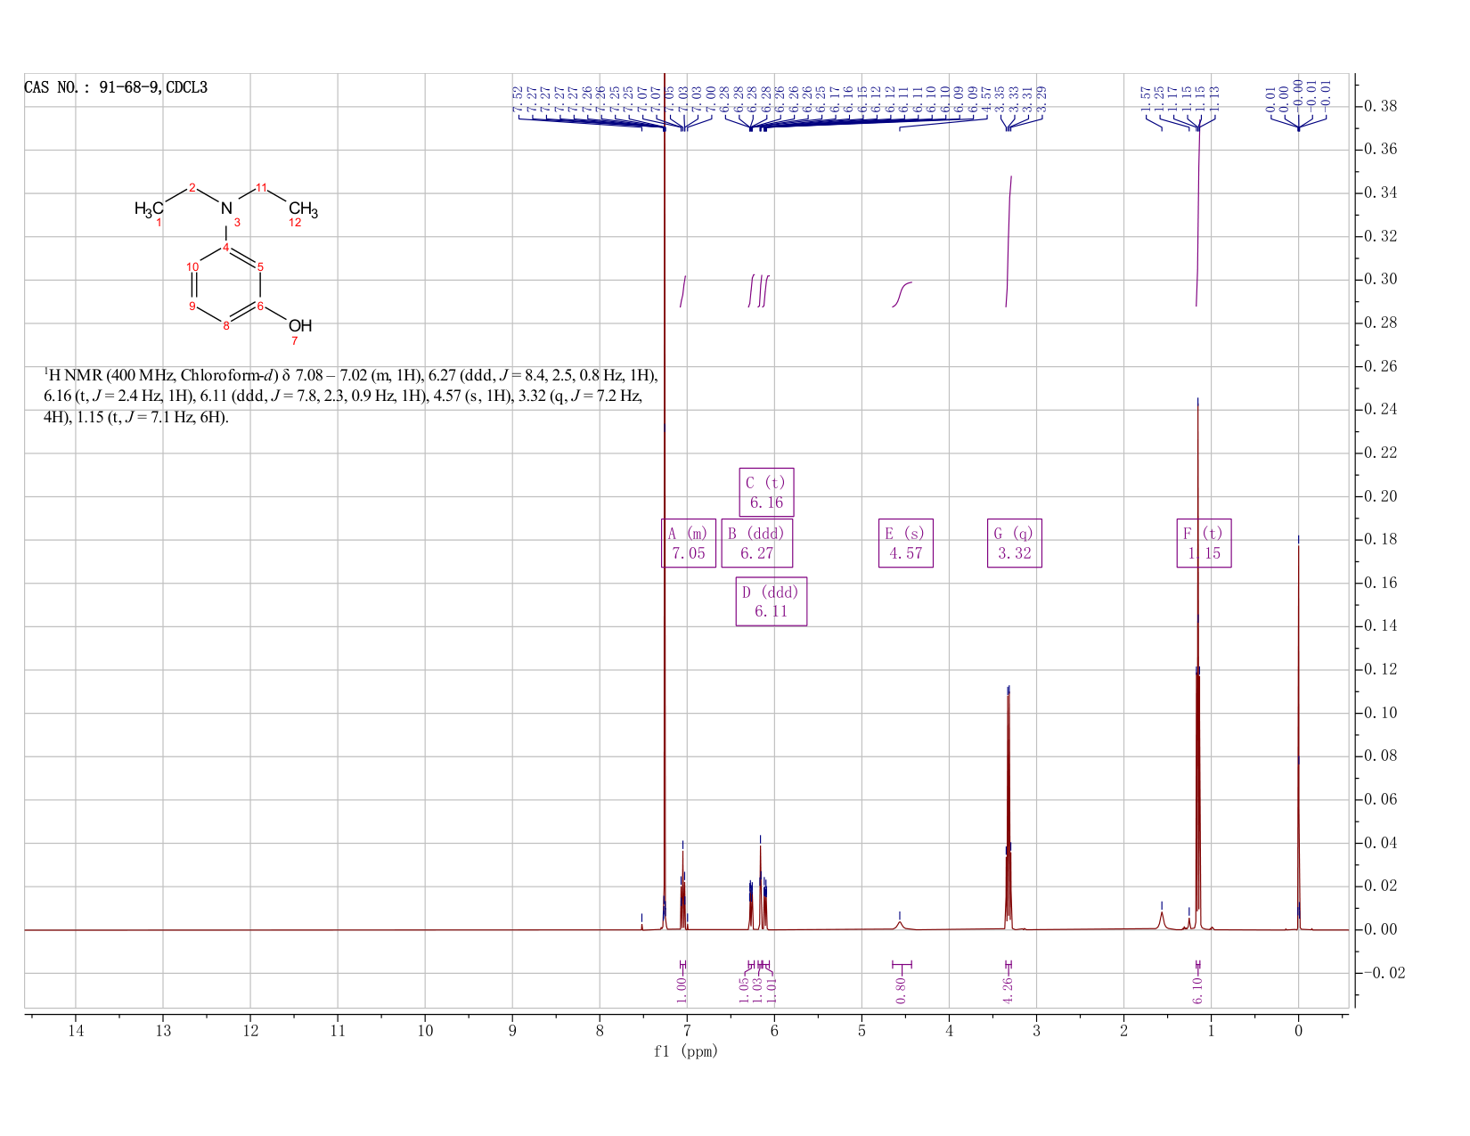The height and width of the screenshot is (1136, 1470).
Task: Select multiplet box D (ddd) 6.11
Action: 772,601
